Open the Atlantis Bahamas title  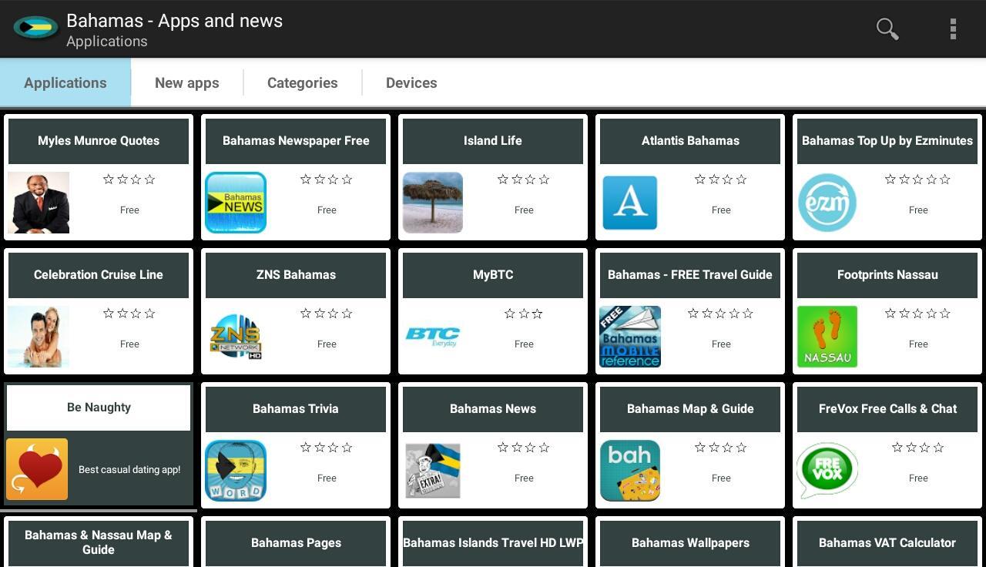[690, 140]
